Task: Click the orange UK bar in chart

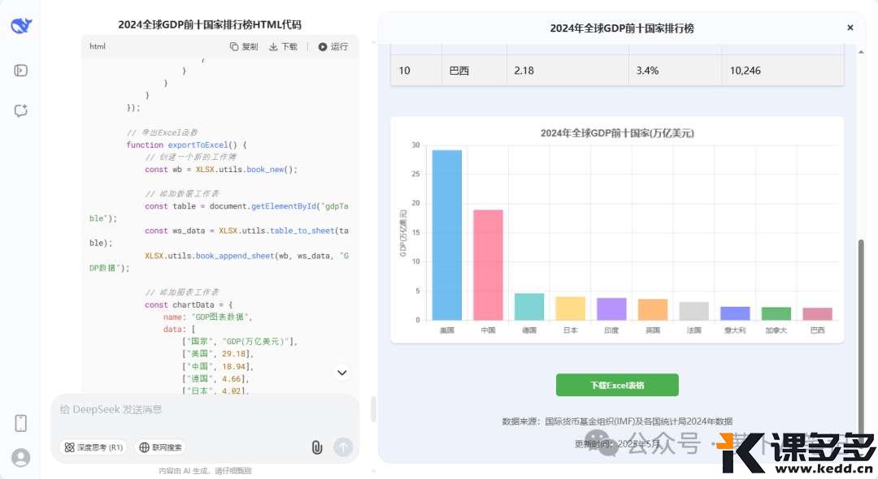Action: point(653,309)
